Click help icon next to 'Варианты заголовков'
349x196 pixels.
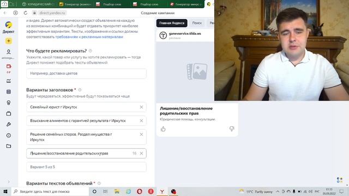point(80,90)
